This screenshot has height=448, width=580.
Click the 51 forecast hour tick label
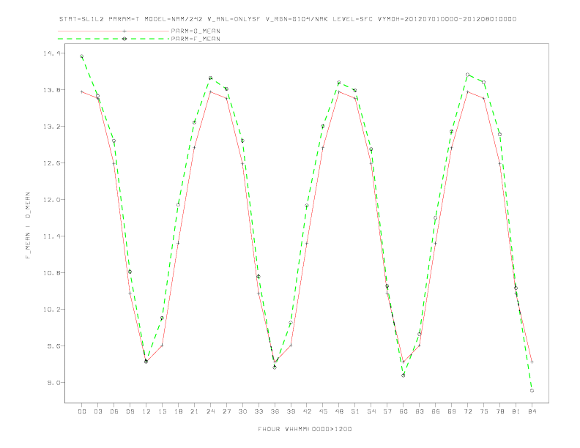coord(355,411)
